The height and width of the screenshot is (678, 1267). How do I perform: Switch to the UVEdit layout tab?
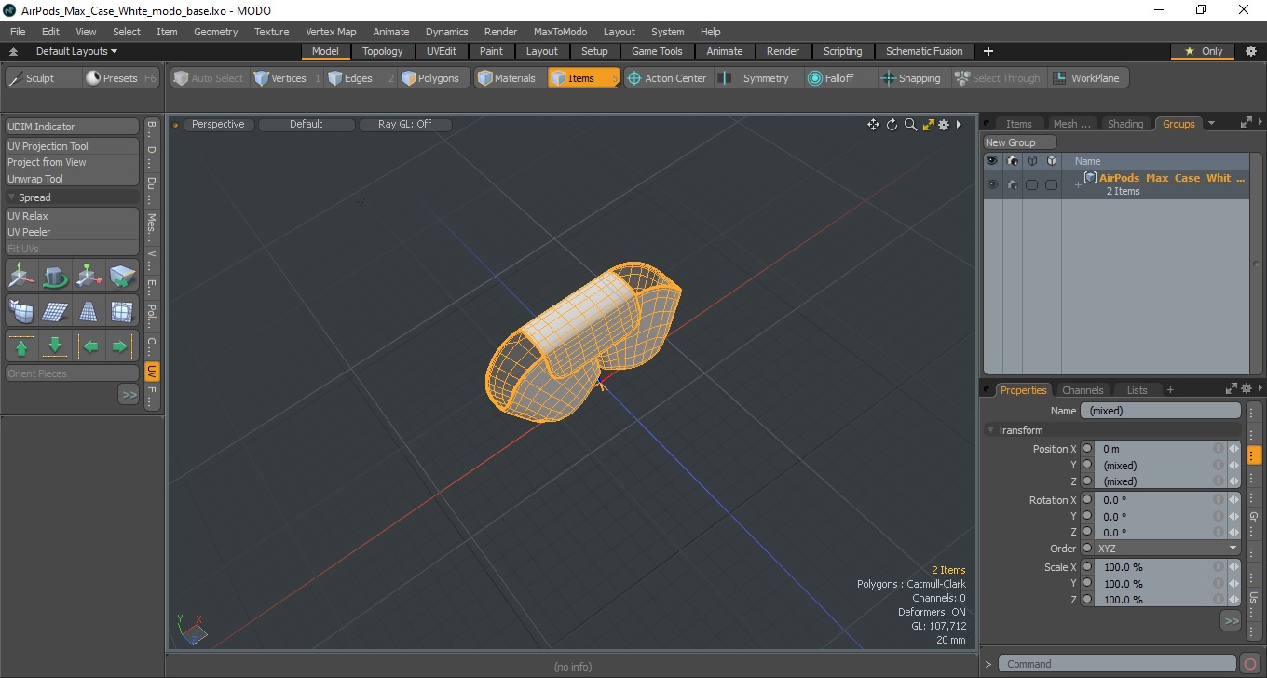point(442,51)
